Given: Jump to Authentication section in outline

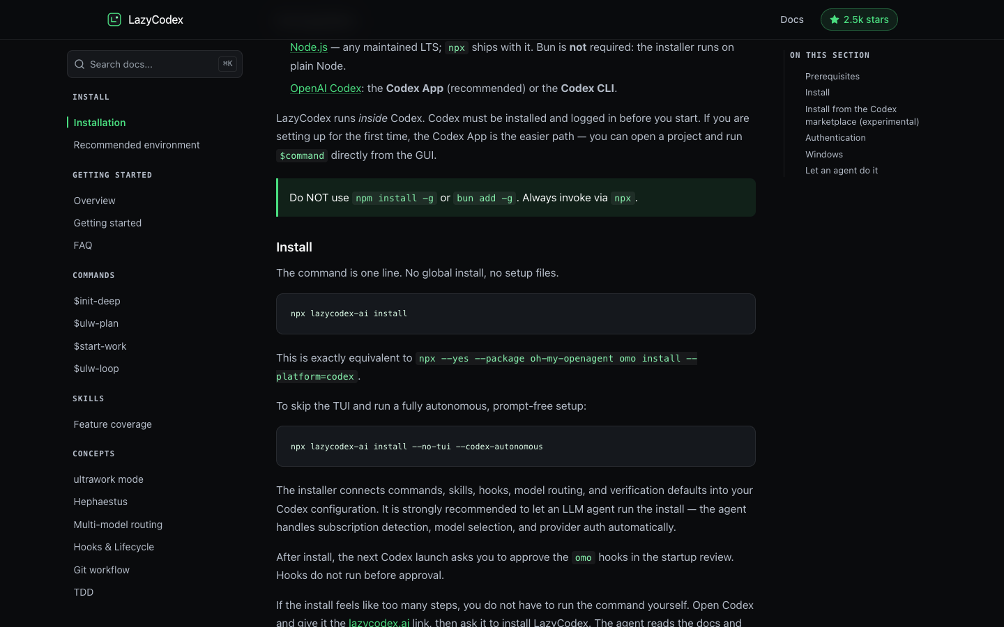Looking at the screenshot, I should 835,138.
